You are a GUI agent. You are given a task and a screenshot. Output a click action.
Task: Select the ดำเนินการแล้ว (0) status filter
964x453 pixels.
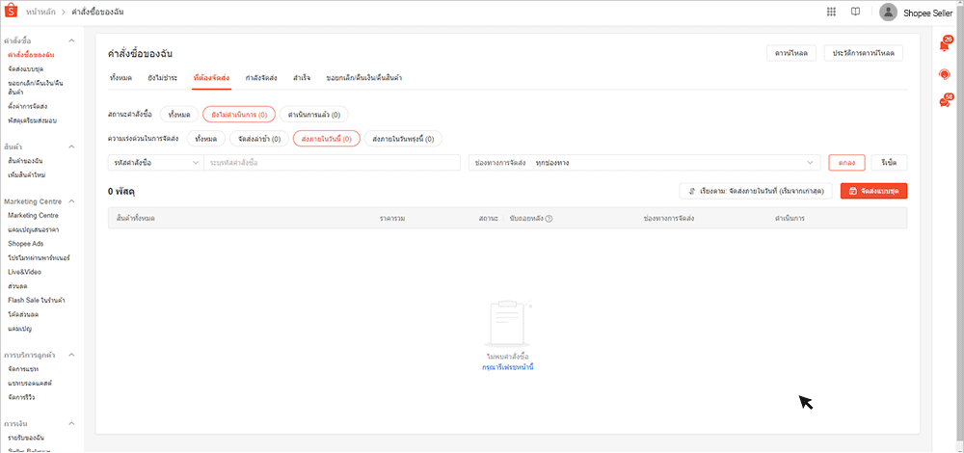coord(314,115)
